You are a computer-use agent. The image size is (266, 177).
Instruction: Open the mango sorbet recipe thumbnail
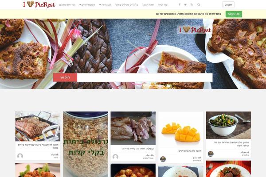tap(181, 130)
